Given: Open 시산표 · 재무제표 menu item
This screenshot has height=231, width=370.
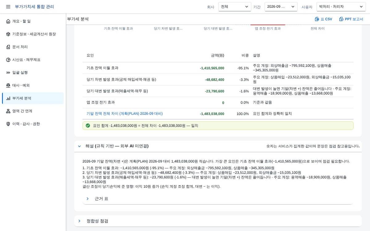Looking at the screenshot, I should [x=33, y=60].
